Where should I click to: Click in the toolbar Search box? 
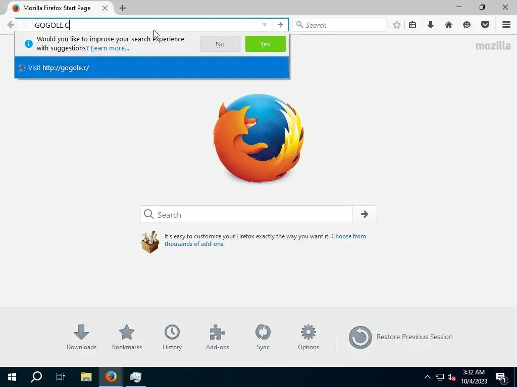pyautogui.click(x=340, y=25)
